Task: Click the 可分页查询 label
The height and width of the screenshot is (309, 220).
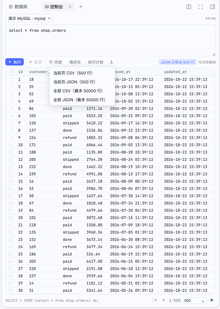Action: 207,62
